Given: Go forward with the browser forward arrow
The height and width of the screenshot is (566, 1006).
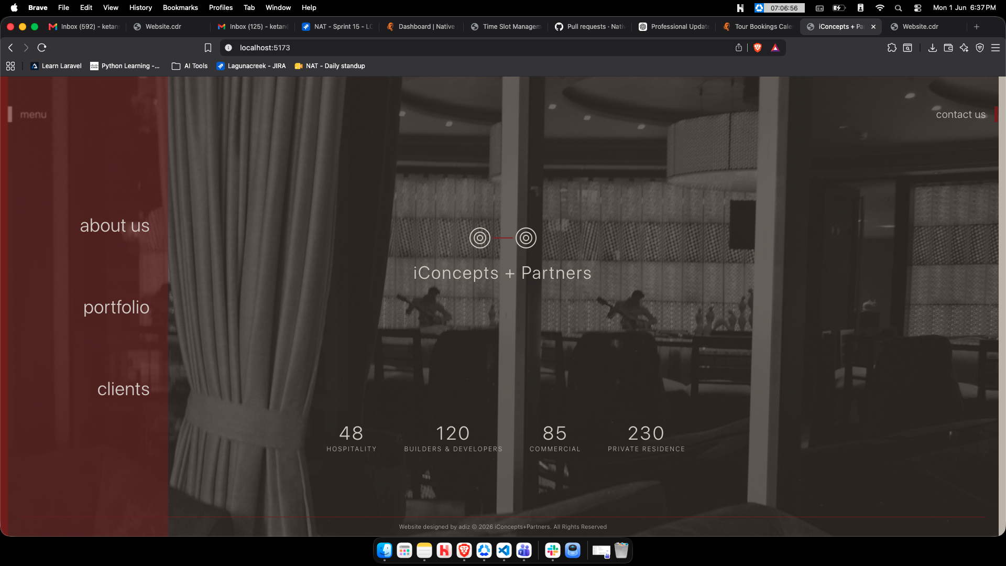Looking at the screenshot, I should point(26,48).
